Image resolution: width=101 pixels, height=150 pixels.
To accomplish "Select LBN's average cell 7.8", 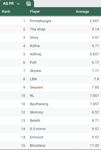I will (96, 79).
